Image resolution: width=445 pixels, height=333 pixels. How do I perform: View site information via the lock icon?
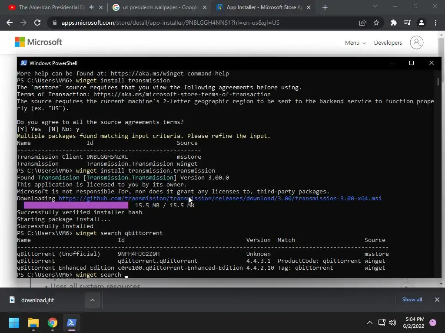55,23
